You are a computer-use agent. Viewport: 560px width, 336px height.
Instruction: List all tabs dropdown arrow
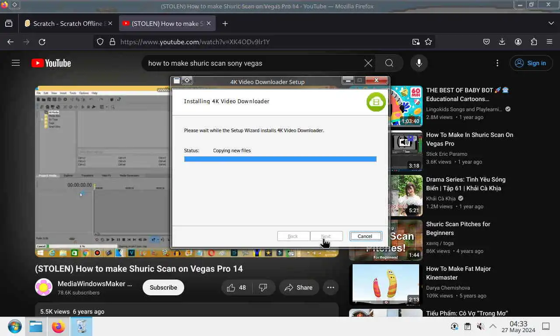551,24
